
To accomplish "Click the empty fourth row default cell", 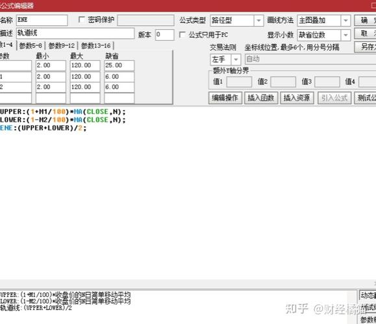I will point(119,98).
